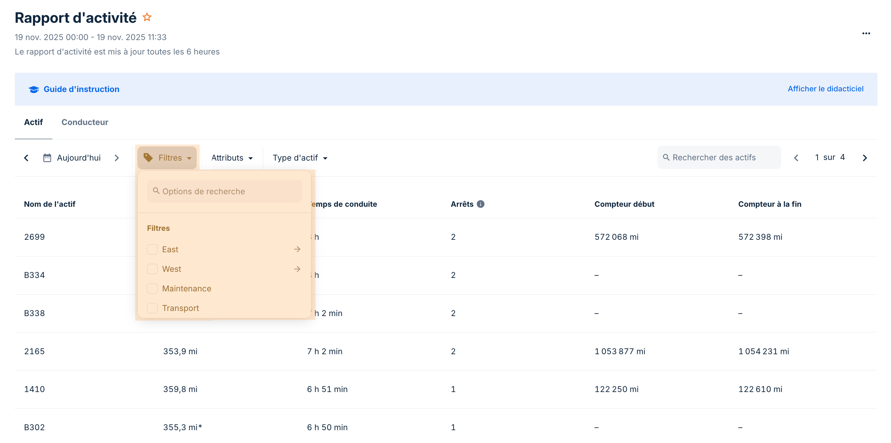Go to previous page of results
Screen dimensions: 891x443
tap(796, 158)
